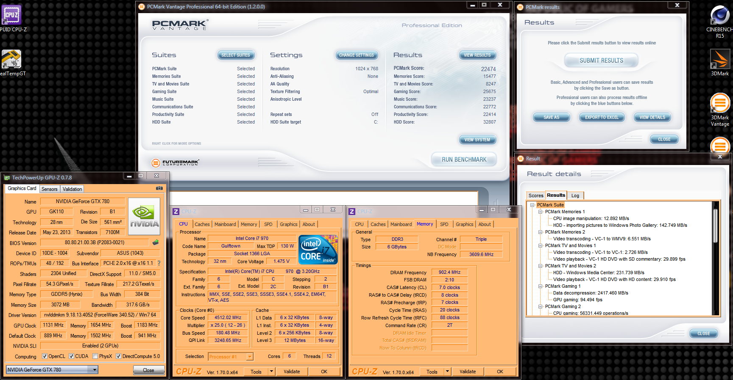Click the Core Speed 4512.02 MHz field

[x=228, y=317]
